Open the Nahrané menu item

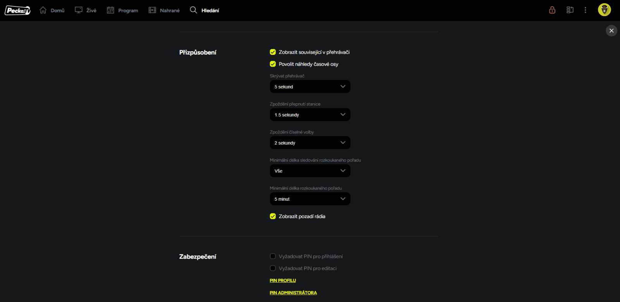click(170, 10)
